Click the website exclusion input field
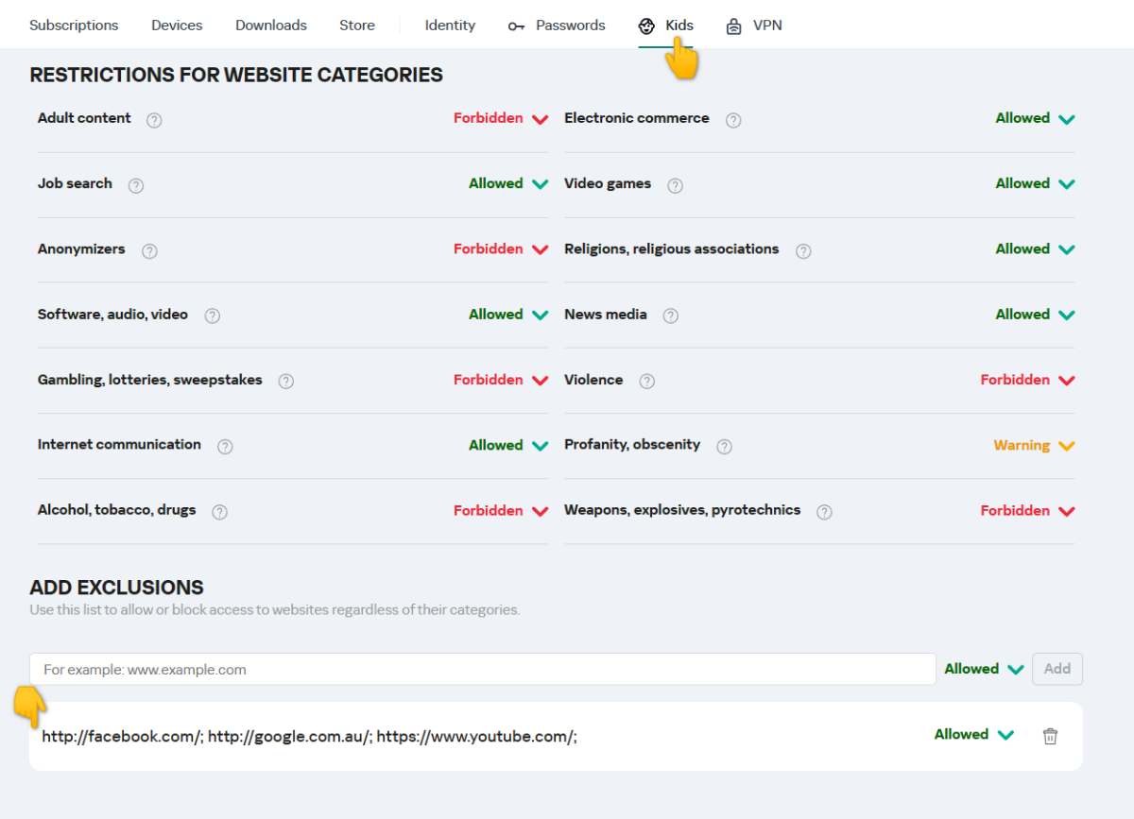 tap(482, 670)
